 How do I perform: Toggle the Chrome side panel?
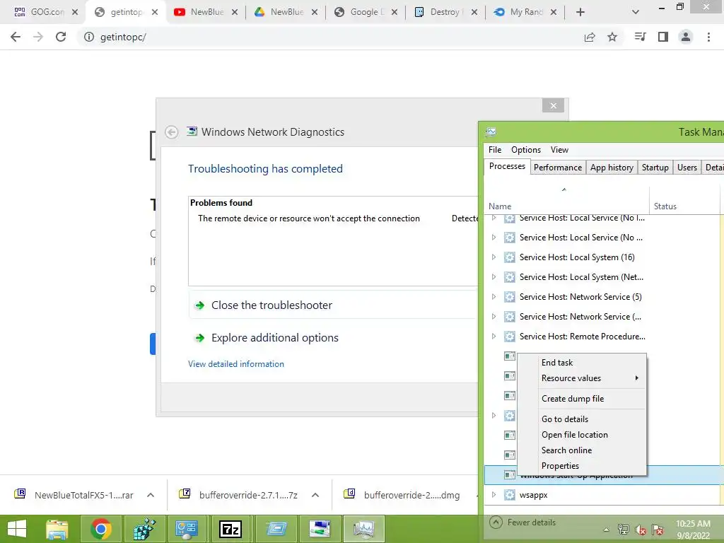coord(663,37)
